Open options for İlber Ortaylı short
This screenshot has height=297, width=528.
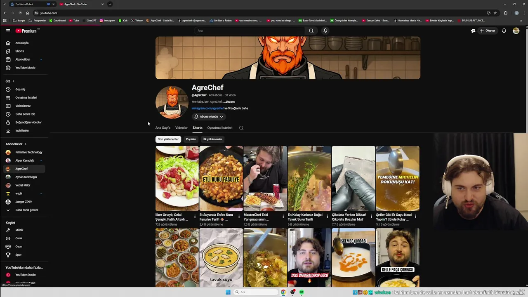[x=195, y=216]
